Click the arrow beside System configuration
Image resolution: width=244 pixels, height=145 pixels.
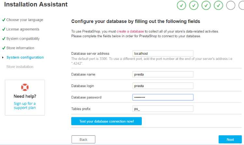click(x=3, y=57)
